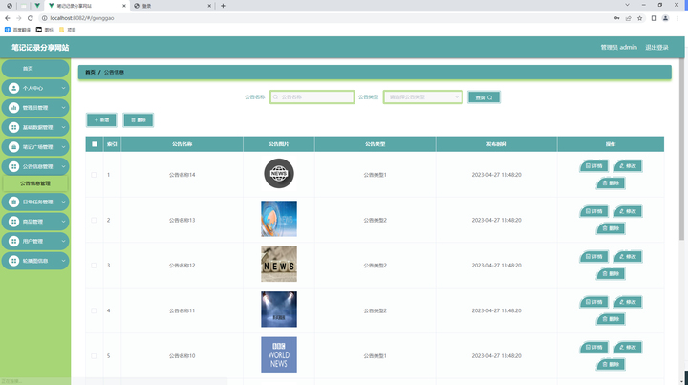Click the 公告信息管理 grid icon in sidebar
This screenshot has width=688, height=385.
(13, 166)
